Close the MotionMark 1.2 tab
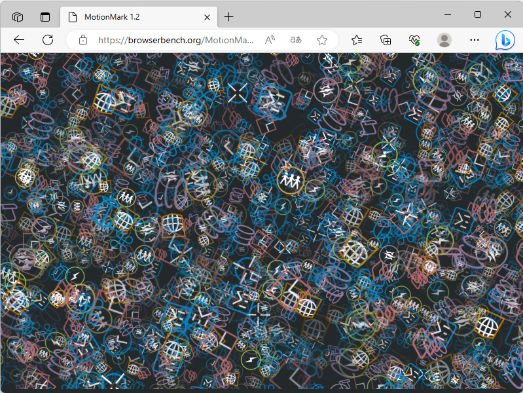 tap(207, 17)
